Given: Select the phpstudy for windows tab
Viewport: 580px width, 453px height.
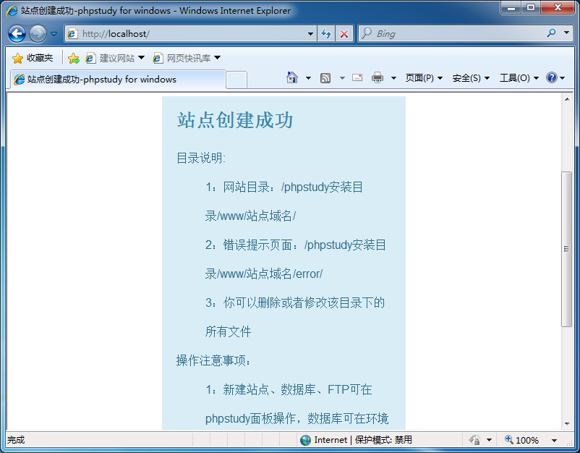Looking at the screenshot, I should 118,79.
